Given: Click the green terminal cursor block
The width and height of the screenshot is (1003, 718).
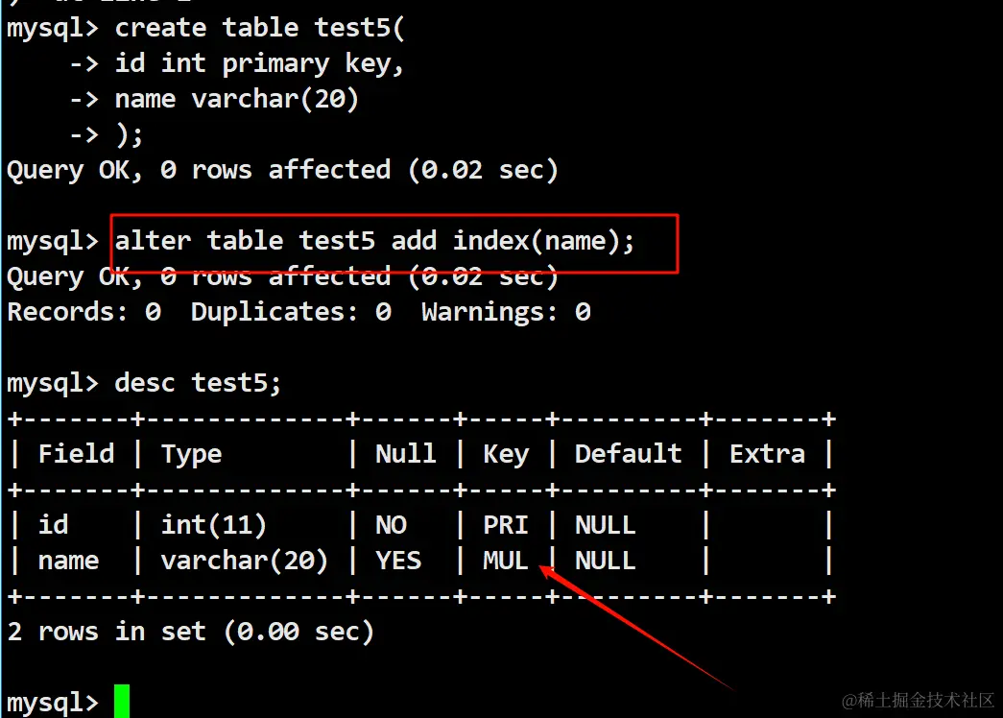Looking at the screenshot, I should pyautogui.click(x=121, y=702).
